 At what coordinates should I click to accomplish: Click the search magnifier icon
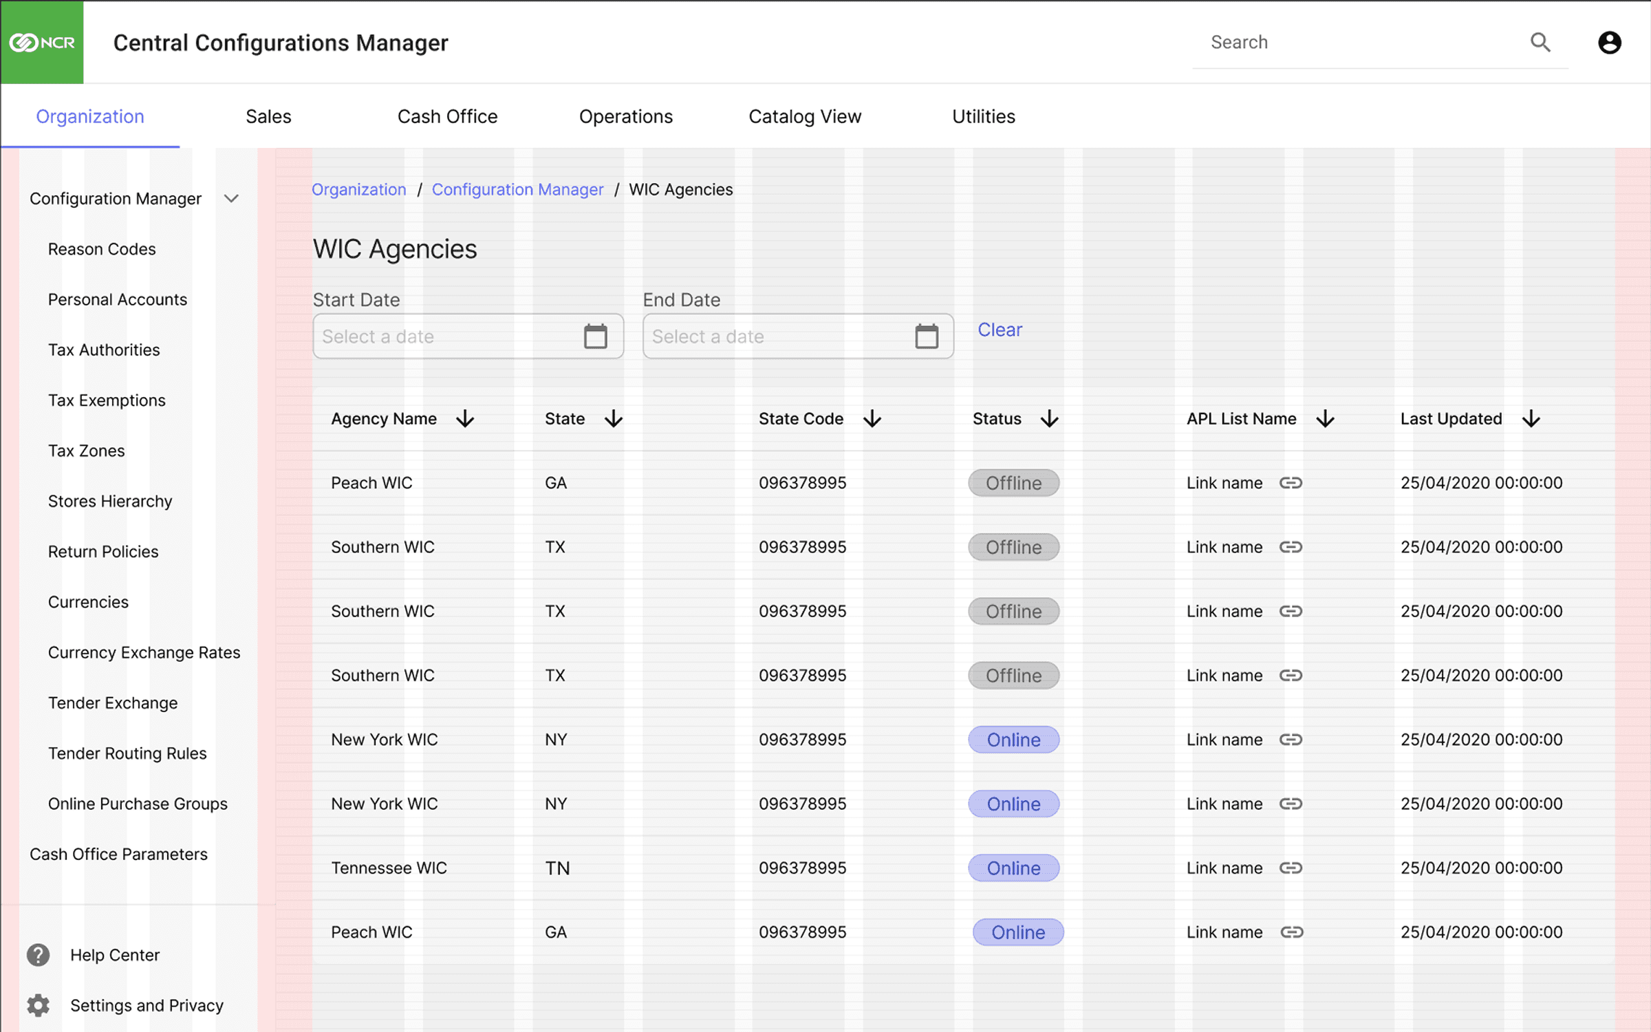point(1540,43)
